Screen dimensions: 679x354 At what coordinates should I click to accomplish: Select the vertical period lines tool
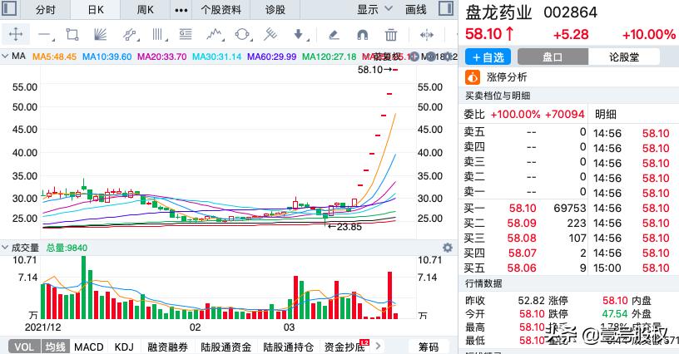[x=159, y=35]
